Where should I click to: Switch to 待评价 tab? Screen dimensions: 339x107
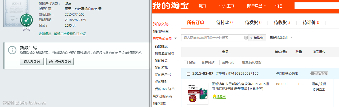pos(311,22)
